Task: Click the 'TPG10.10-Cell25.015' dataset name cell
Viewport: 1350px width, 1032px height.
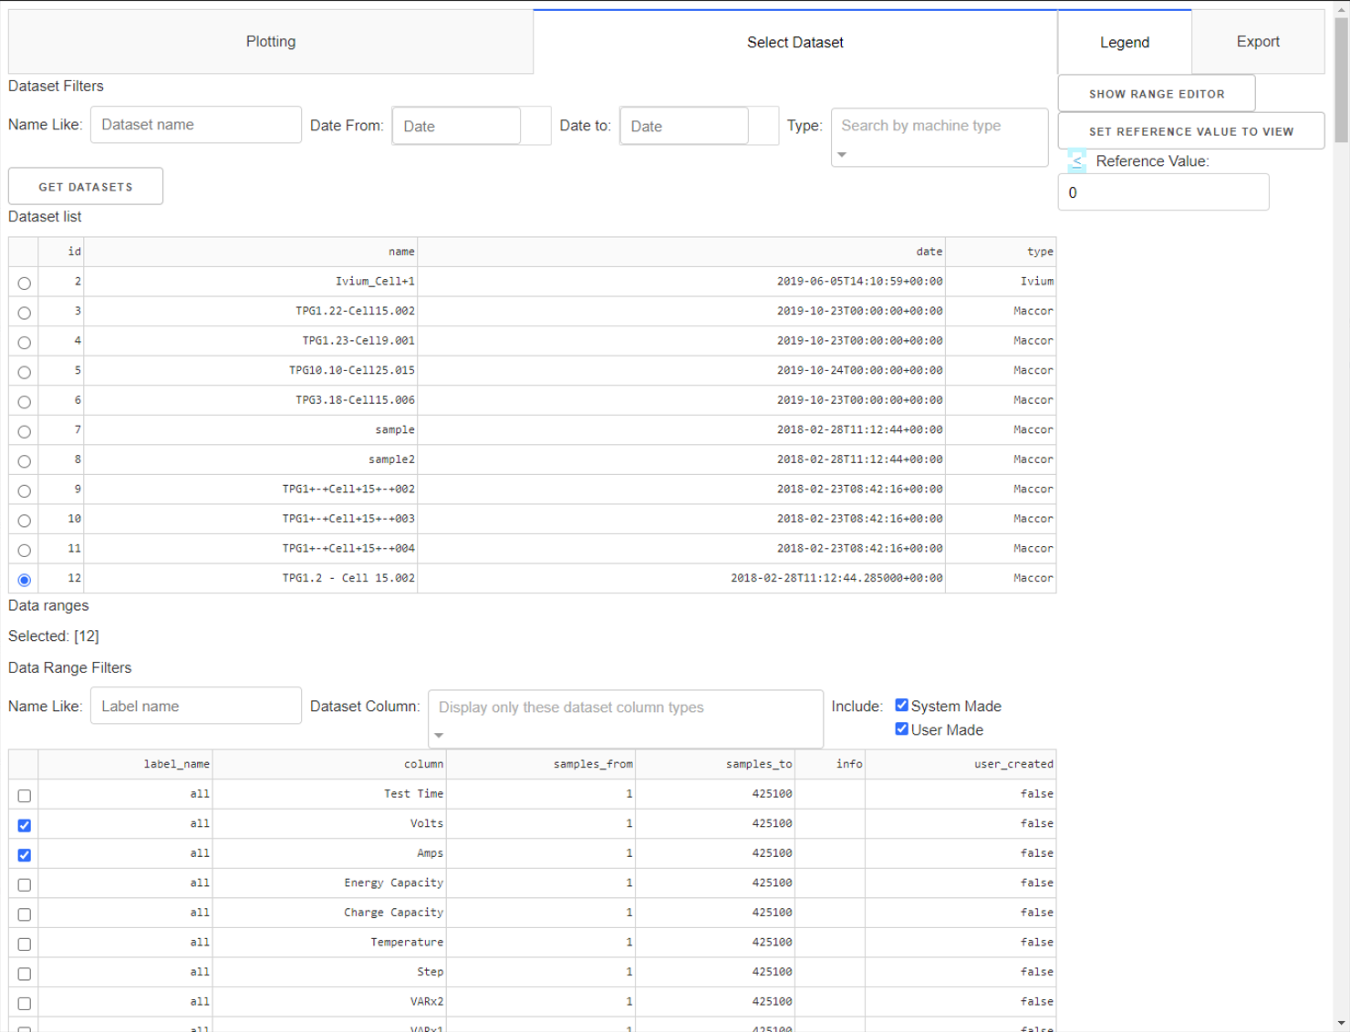Action: pyautogui.click(x=251, y=370)
